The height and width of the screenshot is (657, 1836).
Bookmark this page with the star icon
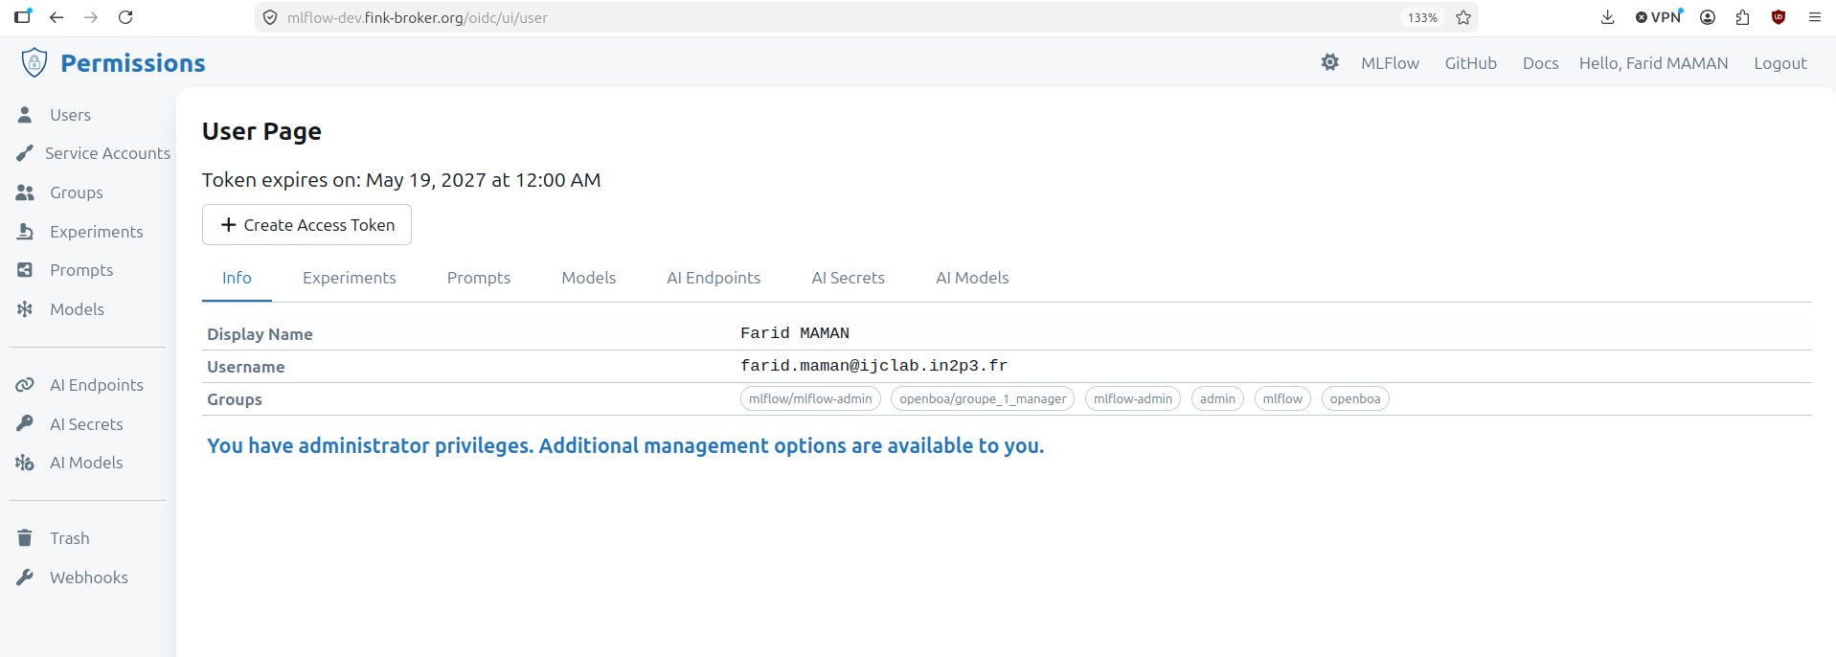[x=1463, y=17]
